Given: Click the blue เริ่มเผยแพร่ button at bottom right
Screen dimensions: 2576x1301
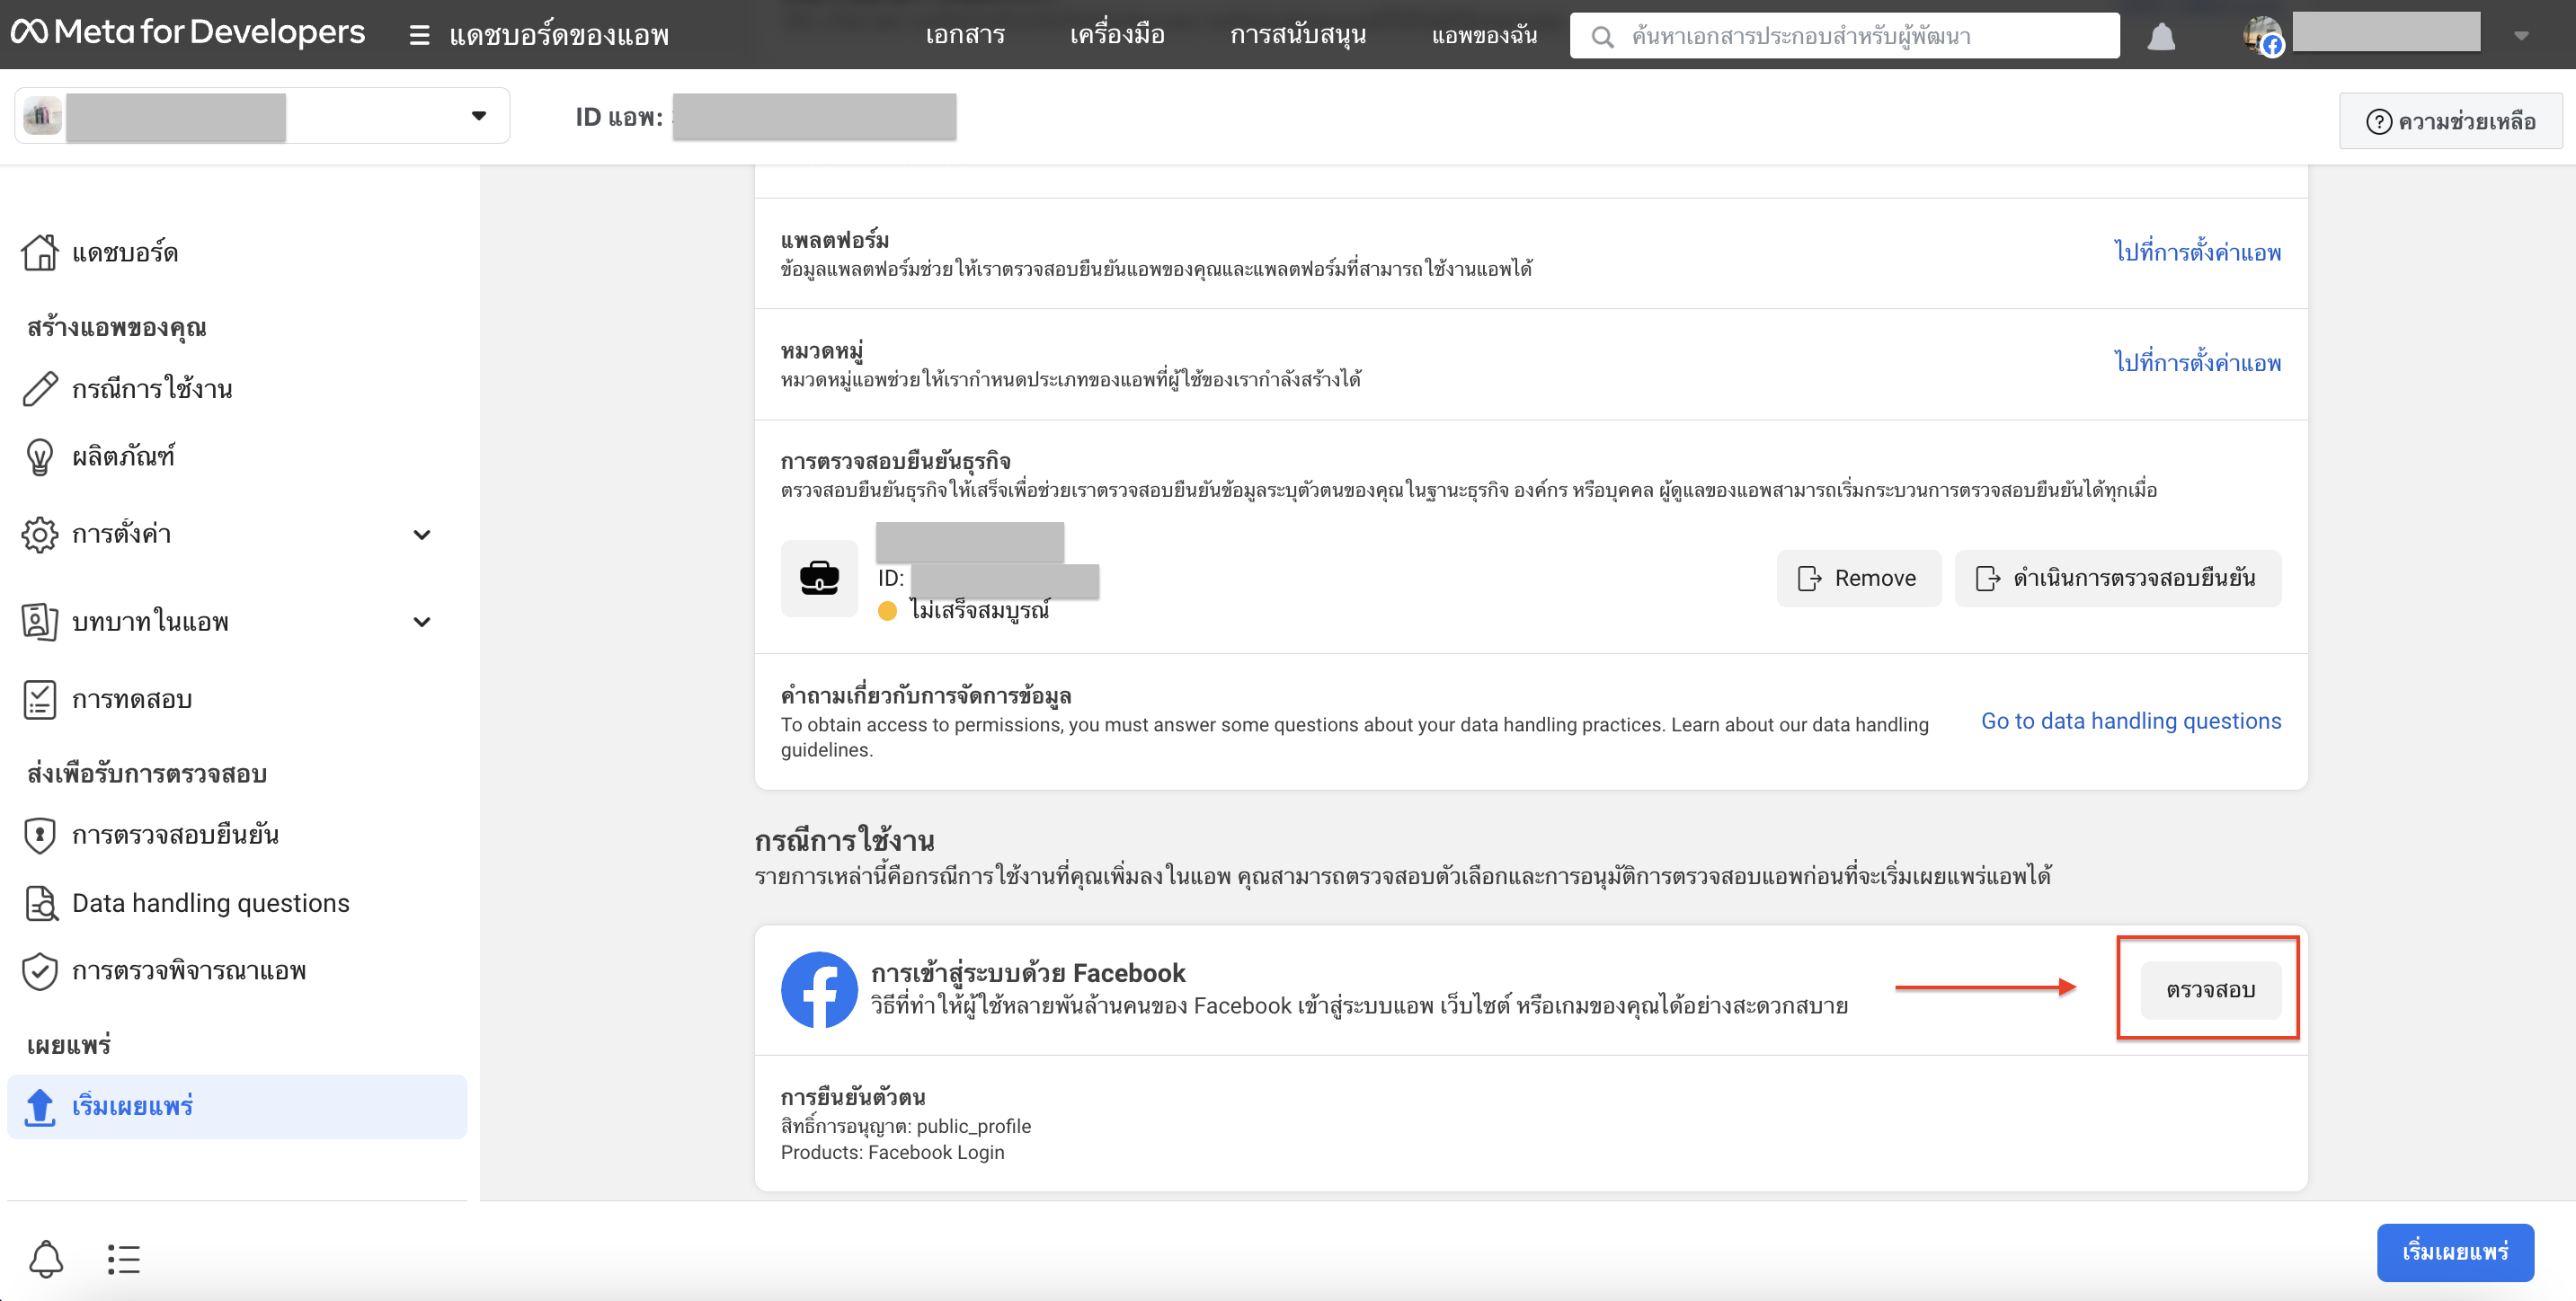Looking at the screenshot, I should pos(2455,1252).
